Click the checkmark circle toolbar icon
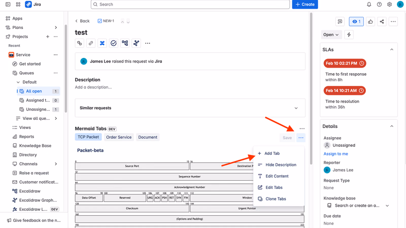406x228 pixels. point(113,43)
